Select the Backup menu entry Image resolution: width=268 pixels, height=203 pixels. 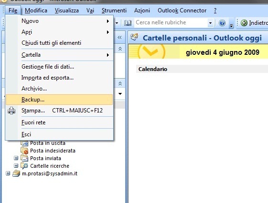tap(59, 100)
